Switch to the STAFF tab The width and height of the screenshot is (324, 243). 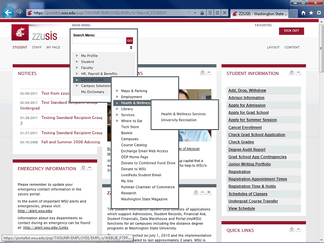click(x=37, y=47)
